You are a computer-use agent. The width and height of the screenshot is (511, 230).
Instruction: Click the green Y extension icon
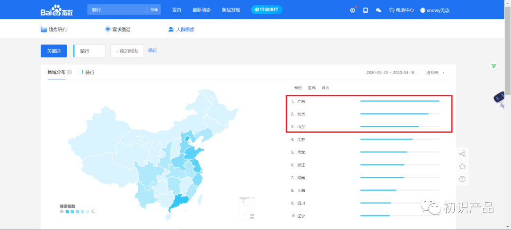(493, 66)
